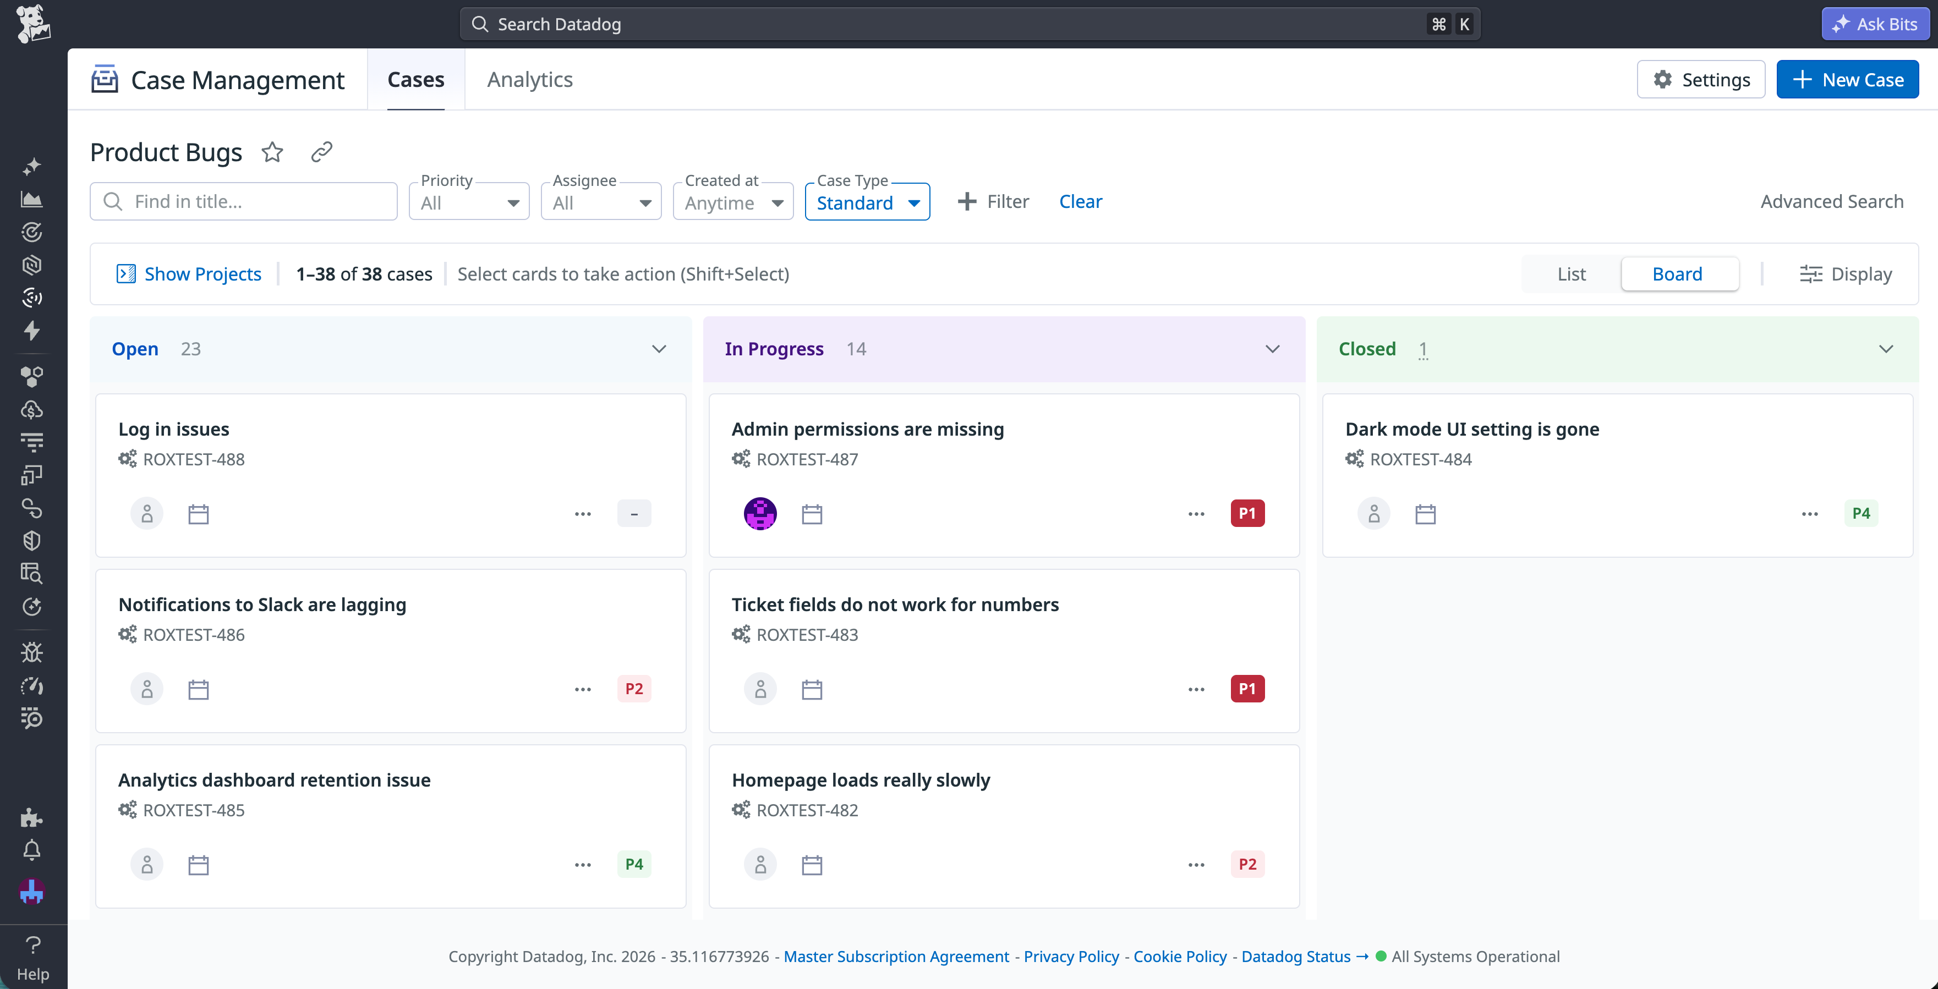This screenshot has height=989, width=1938.
Task: Open Ticket fields do not work card
Action: click(x=1004, y=651)
